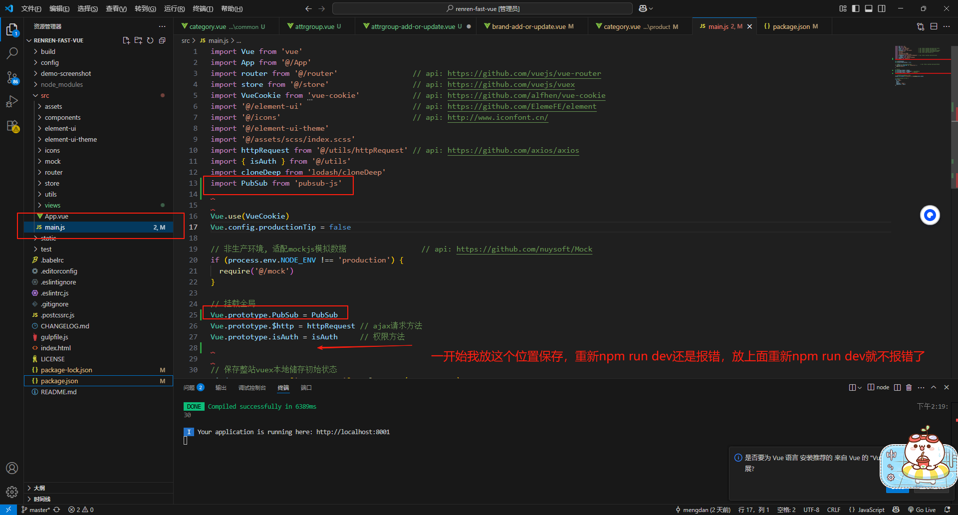
Task: Customize layout icon in title bar
Action: 843,8
